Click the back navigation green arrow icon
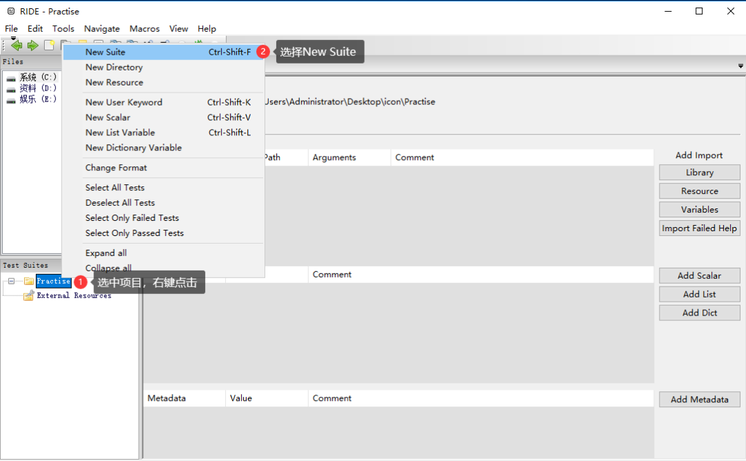Image resolution: width=746 pixels, height=461 pixels. (17, 45)
